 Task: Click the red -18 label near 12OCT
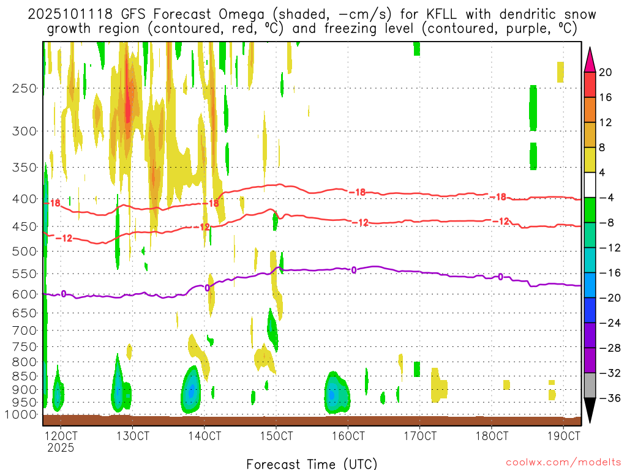(52, 203)
